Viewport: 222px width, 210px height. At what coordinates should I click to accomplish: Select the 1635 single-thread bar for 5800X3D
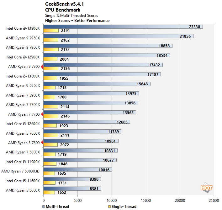coord(49,173)
